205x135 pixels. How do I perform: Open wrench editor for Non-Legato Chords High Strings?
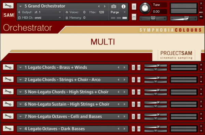click(x=8, y=92)
